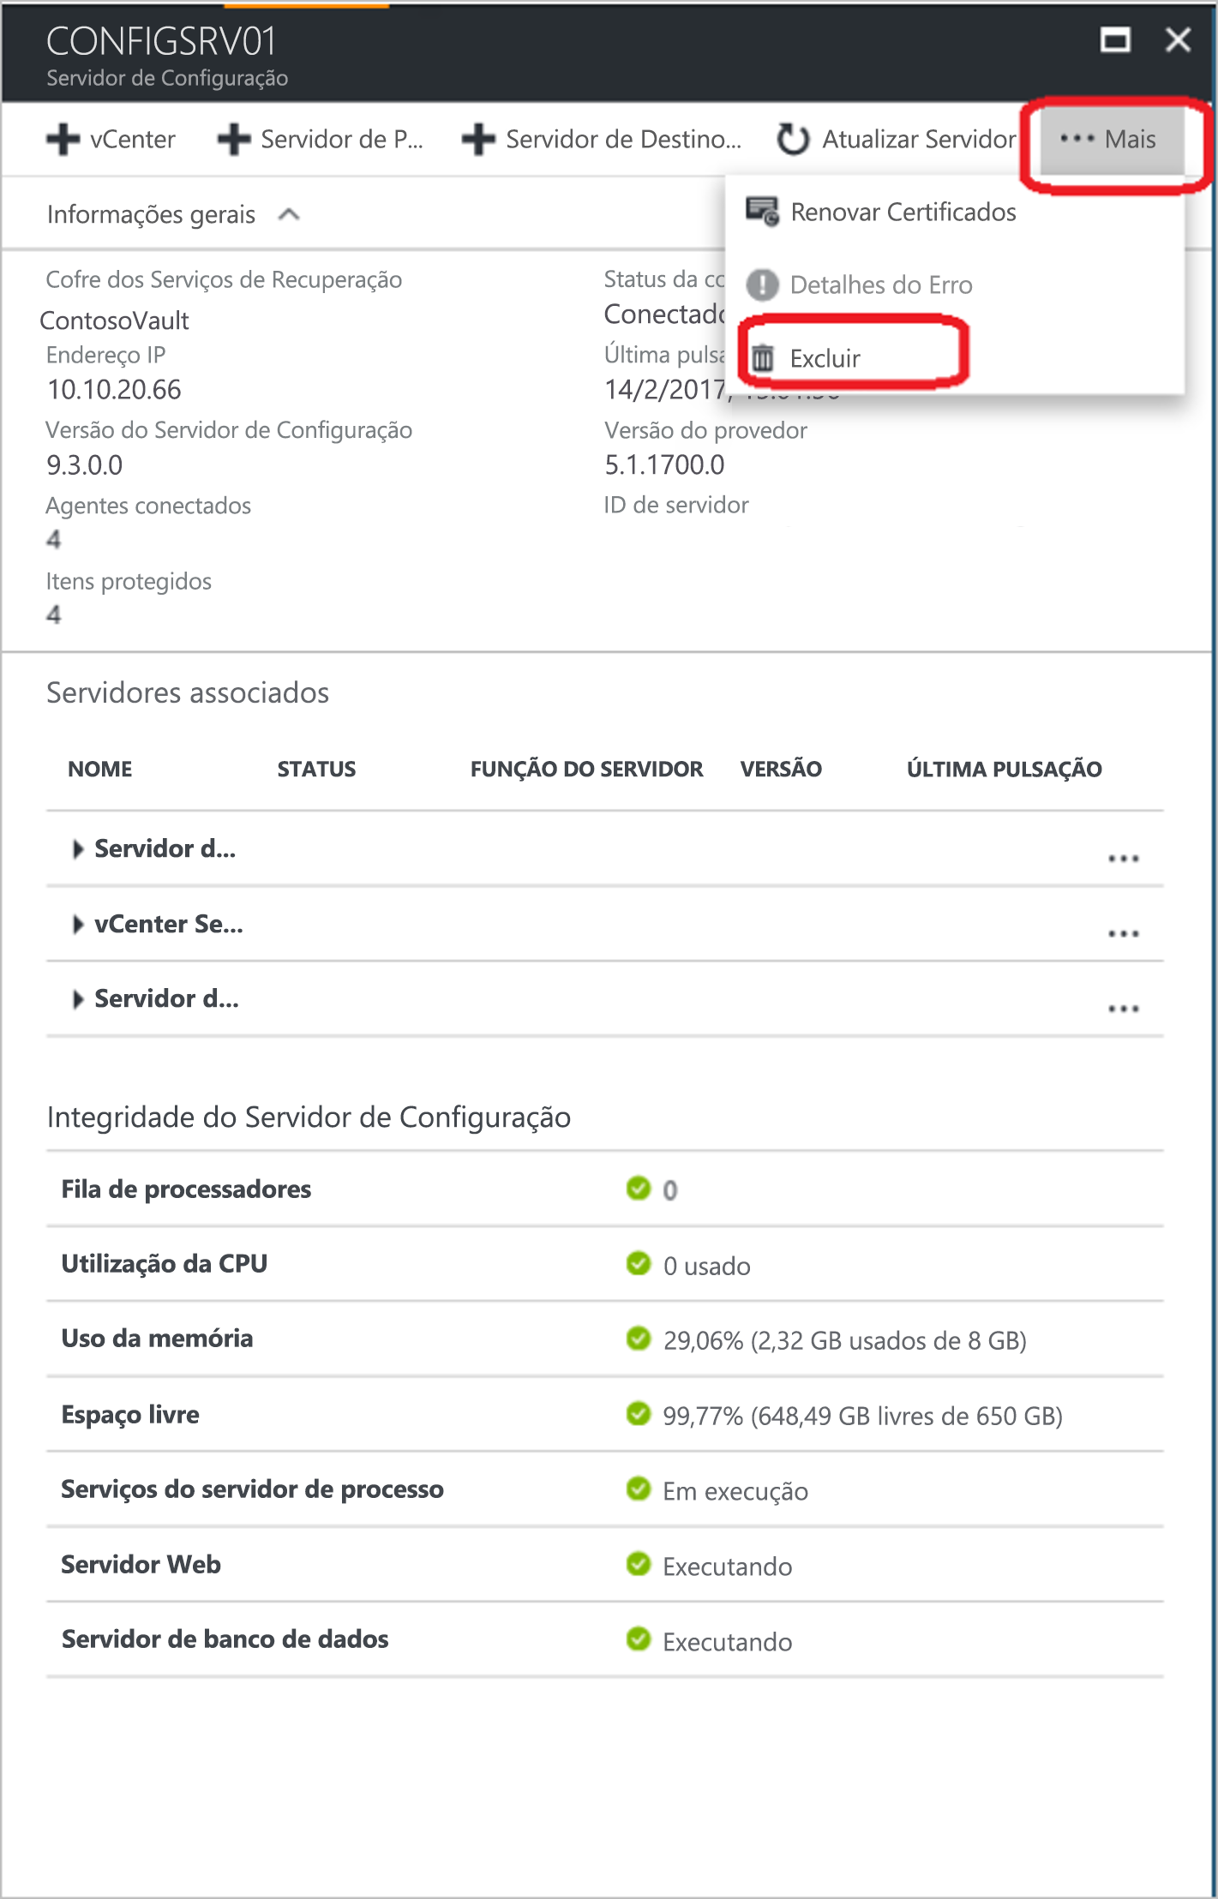Open the Mais overflow menu

(1111, 139)
